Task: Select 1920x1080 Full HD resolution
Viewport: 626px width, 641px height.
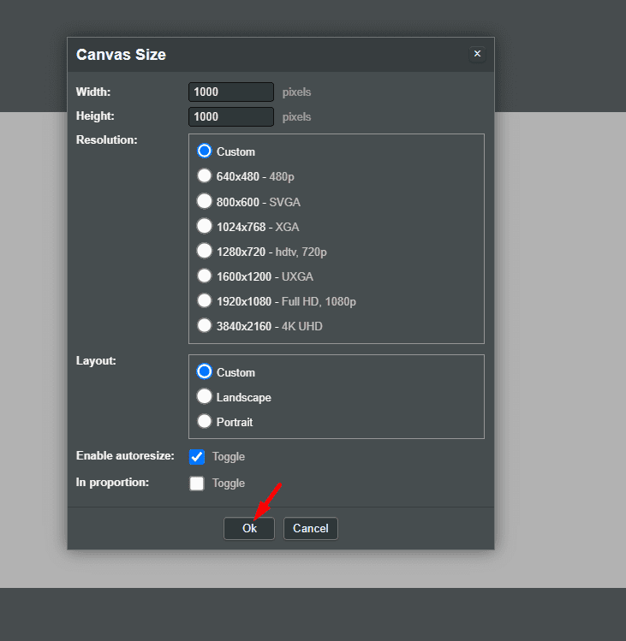Action: 205,301
